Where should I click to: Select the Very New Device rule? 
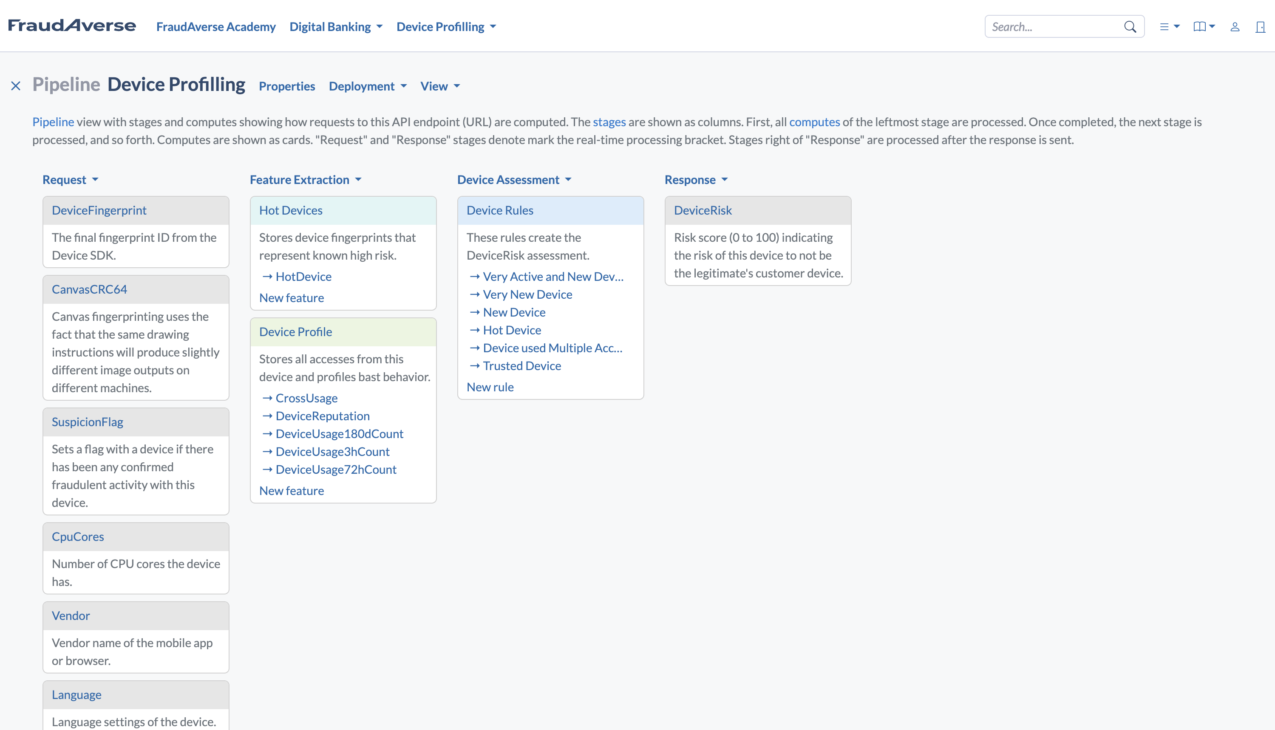[x=527, y=294]
